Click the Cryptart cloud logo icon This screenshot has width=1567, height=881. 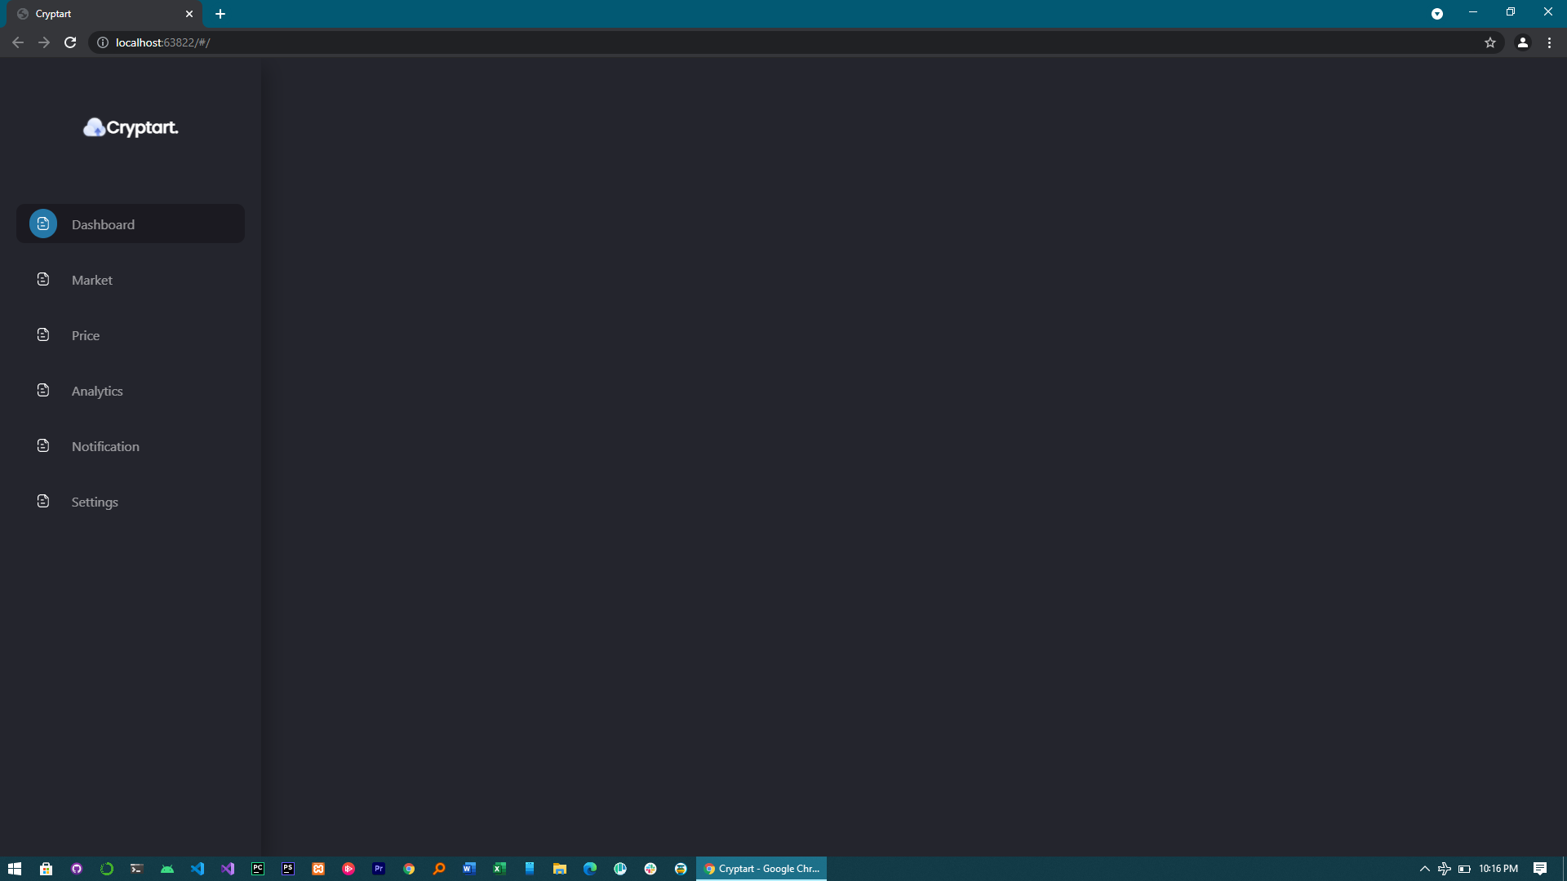pyautogui.click(x=95, y=127)
